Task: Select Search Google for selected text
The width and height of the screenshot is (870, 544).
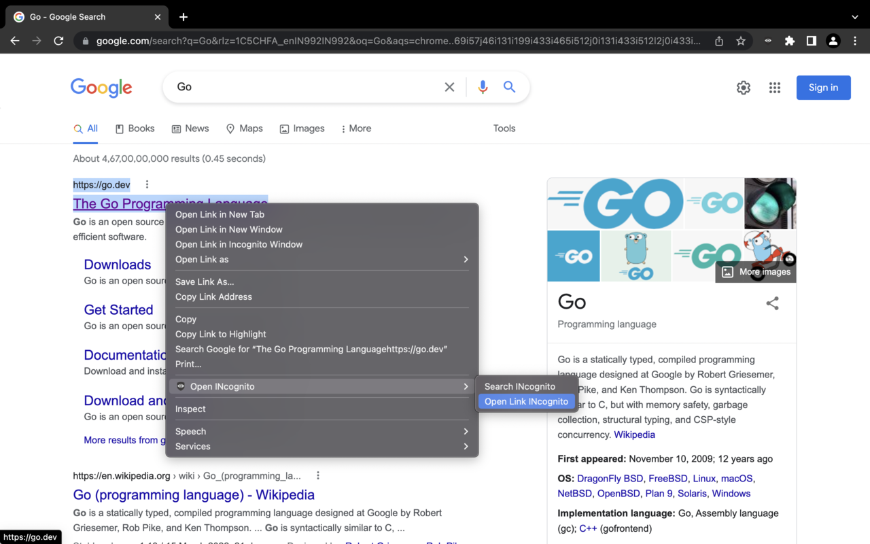Action: pos(322,349)
